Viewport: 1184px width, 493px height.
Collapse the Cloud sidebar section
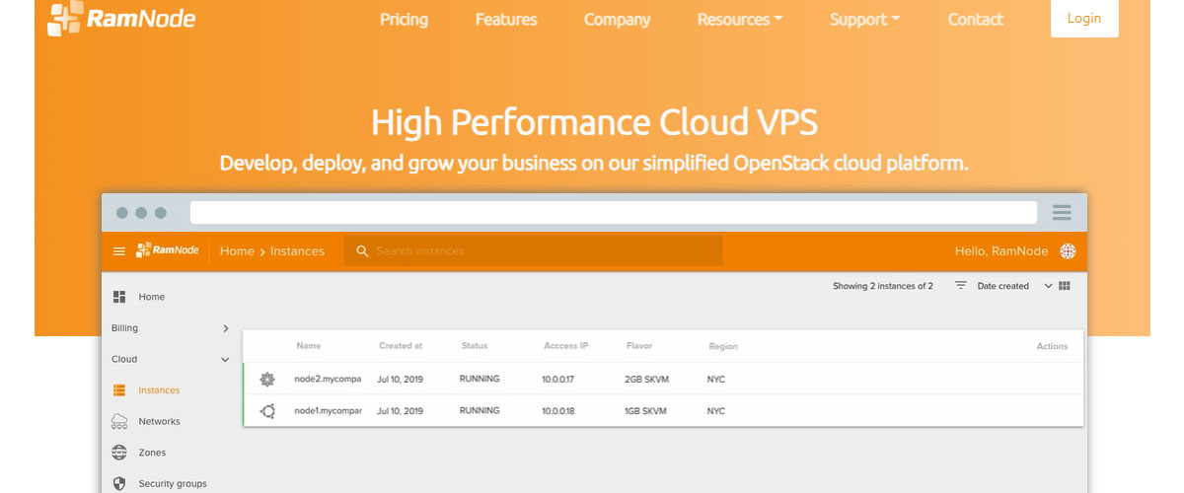(x=170, y=360)
